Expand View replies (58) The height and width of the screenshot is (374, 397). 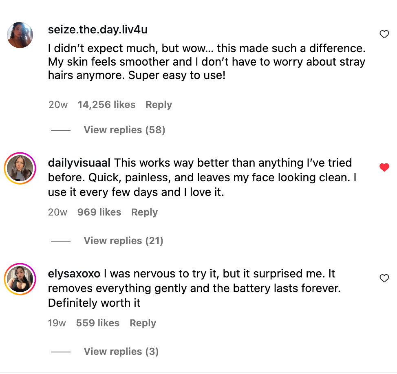[124, 130]
